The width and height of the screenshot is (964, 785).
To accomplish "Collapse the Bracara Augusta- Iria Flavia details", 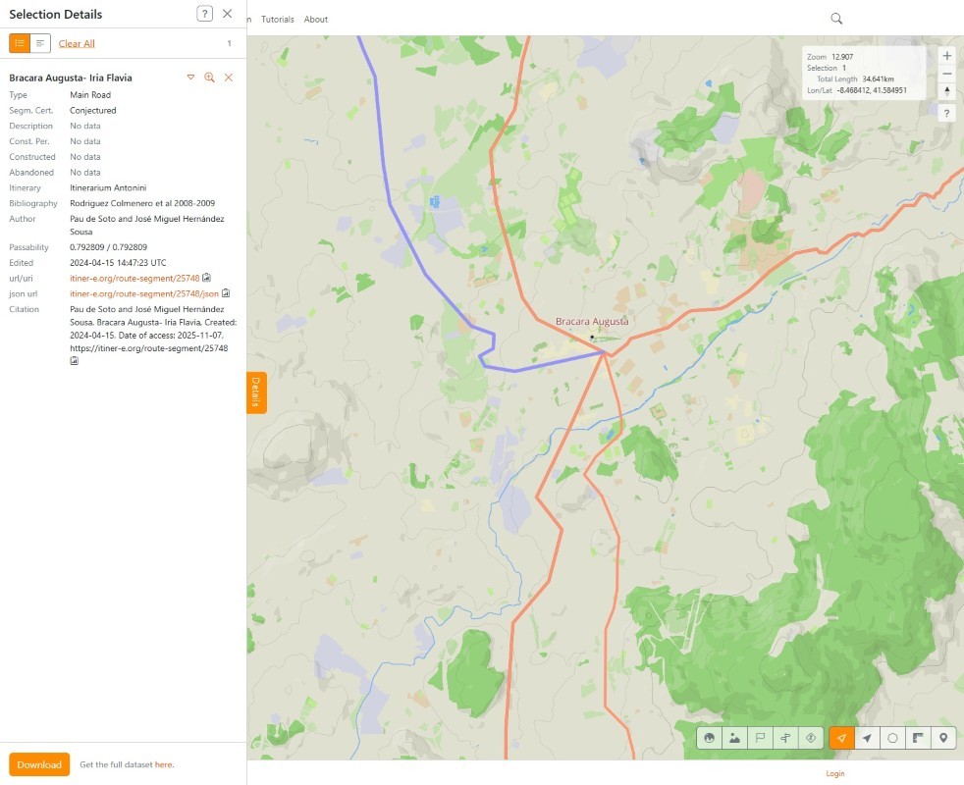I will click(190, 78).
